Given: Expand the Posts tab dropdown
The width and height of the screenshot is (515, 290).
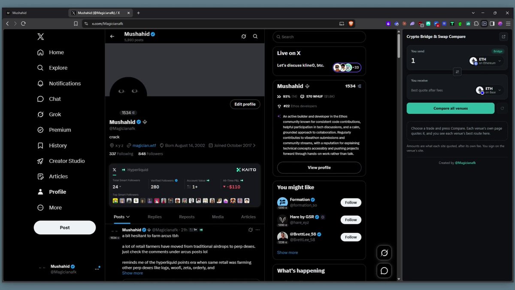Looking at the screenshot, I should point(122,217).
